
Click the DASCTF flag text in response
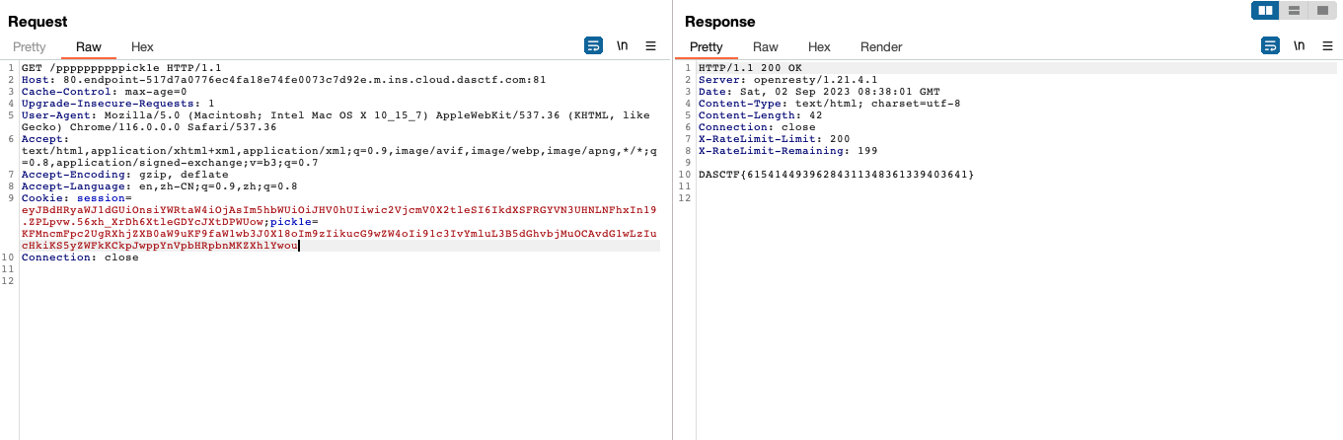coord(836,175)
